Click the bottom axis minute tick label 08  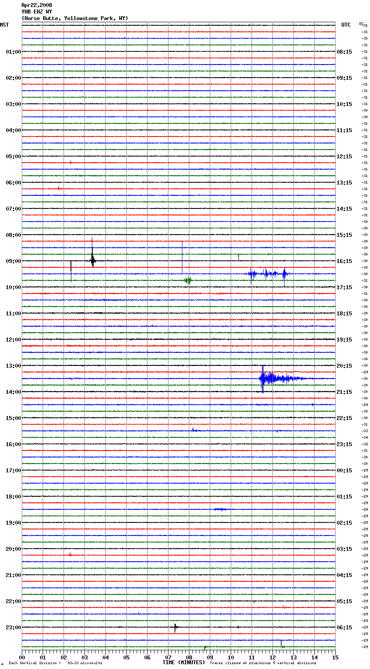(x=189, y=657)
